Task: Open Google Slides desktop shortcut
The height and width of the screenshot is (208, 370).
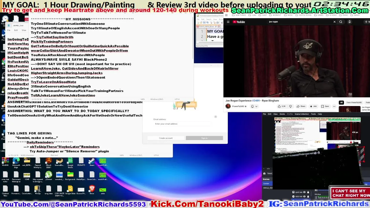Action: 70,190
